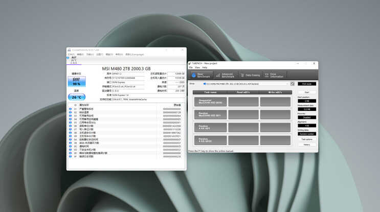Screen dimensions: 380x212
Task: Open the Help menu in TxBENCH
Action: click(x=205, y=67)
